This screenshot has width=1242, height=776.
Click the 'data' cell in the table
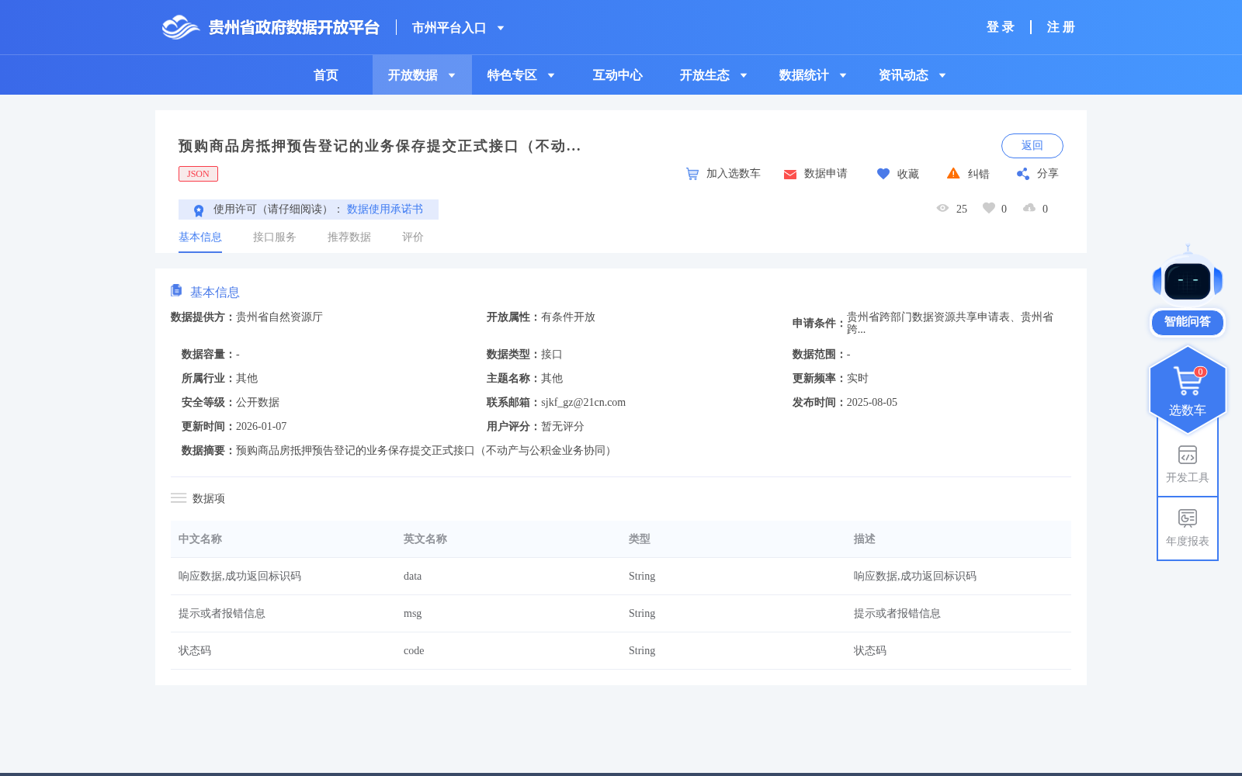pos(413,577)
